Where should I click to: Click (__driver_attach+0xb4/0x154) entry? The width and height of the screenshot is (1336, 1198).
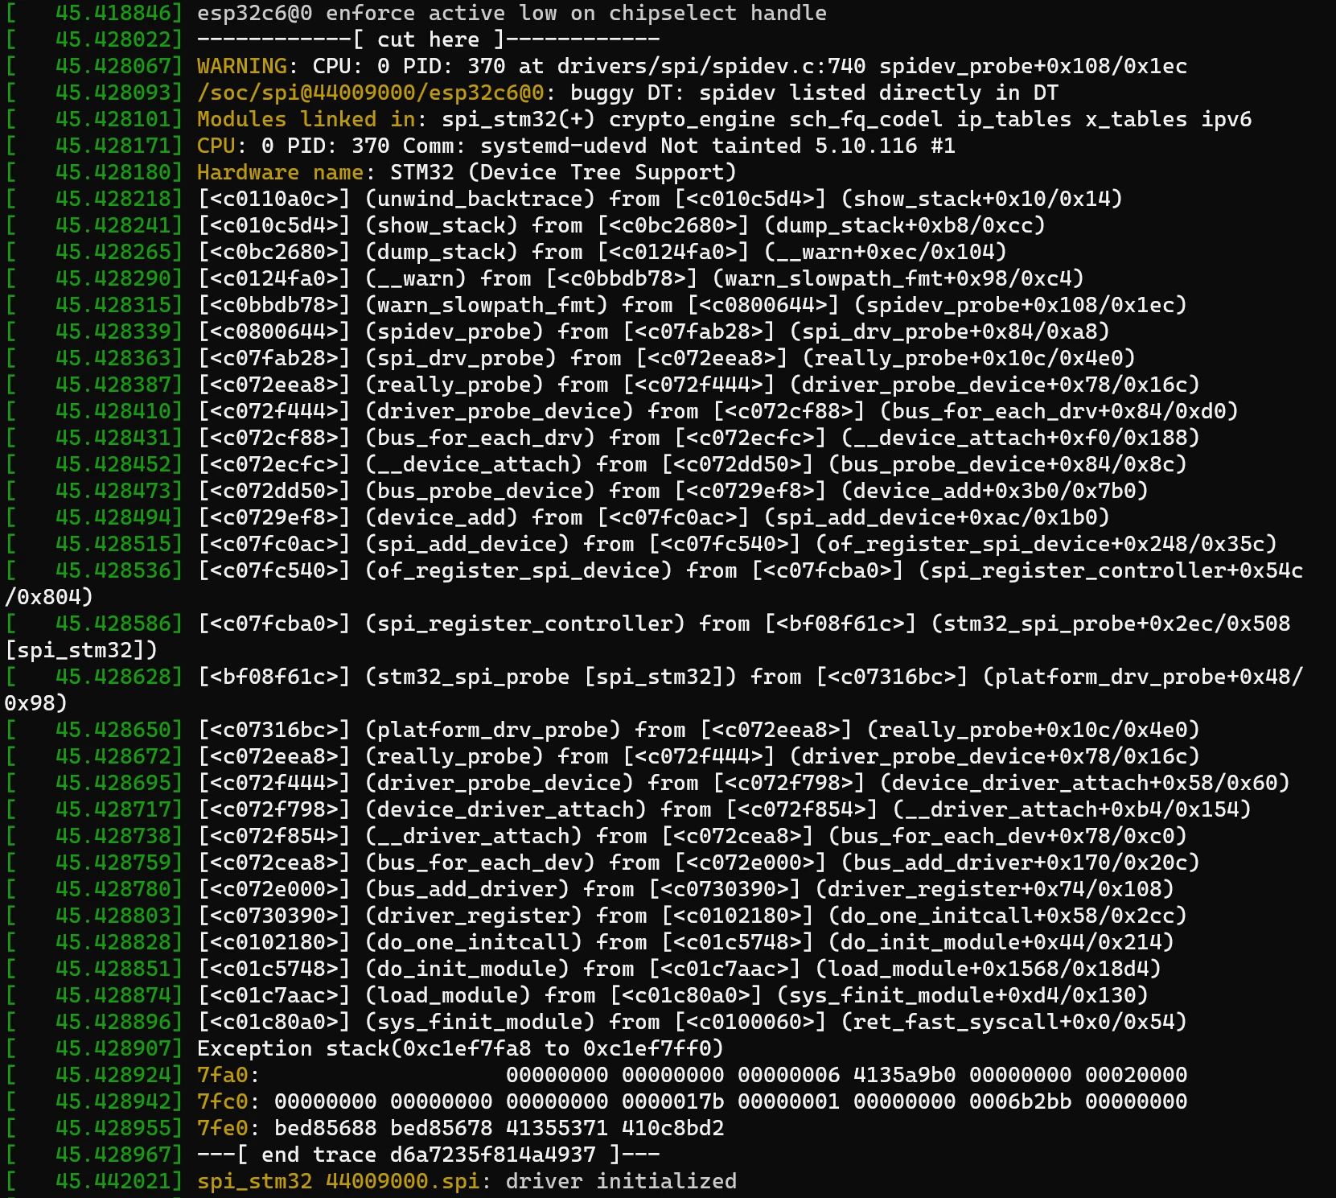tap(1072, 809)
